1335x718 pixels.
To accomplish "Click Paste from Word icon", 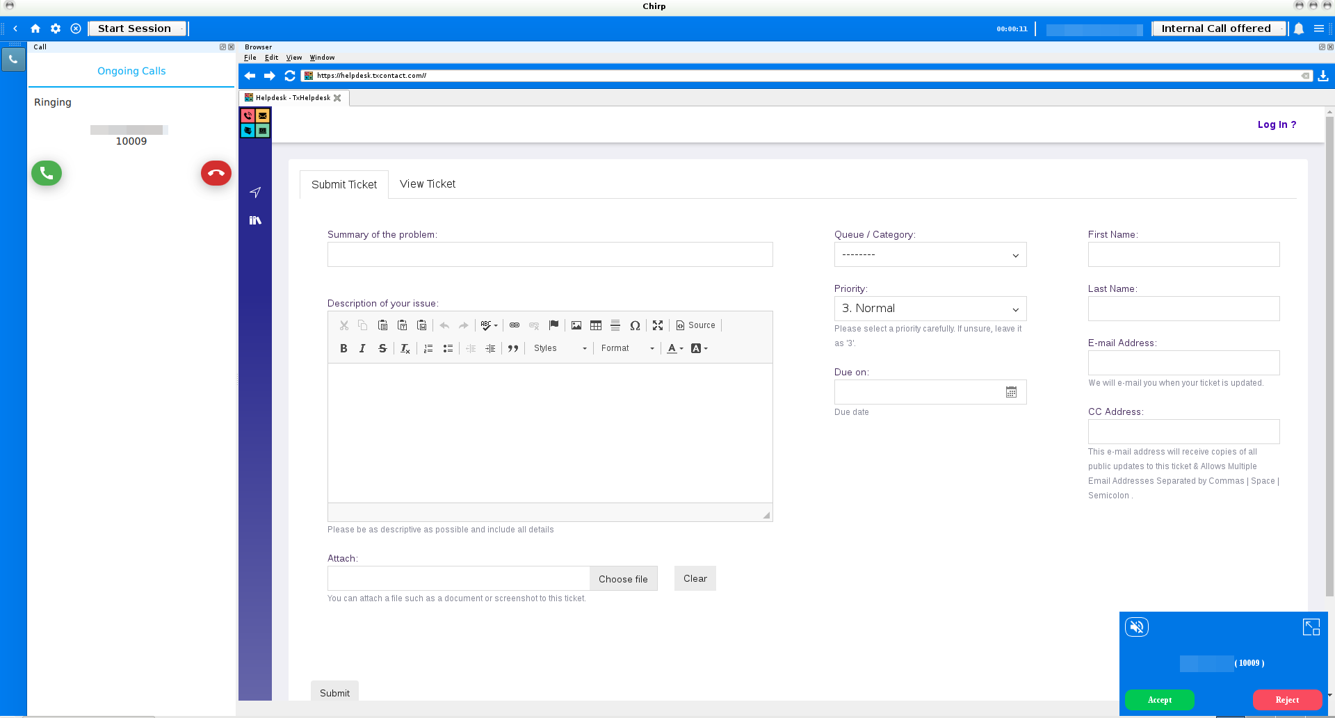I will [421, 325].
